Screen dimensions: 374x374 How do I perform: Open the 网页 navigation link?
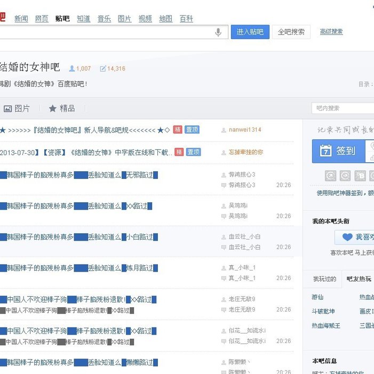42,18
